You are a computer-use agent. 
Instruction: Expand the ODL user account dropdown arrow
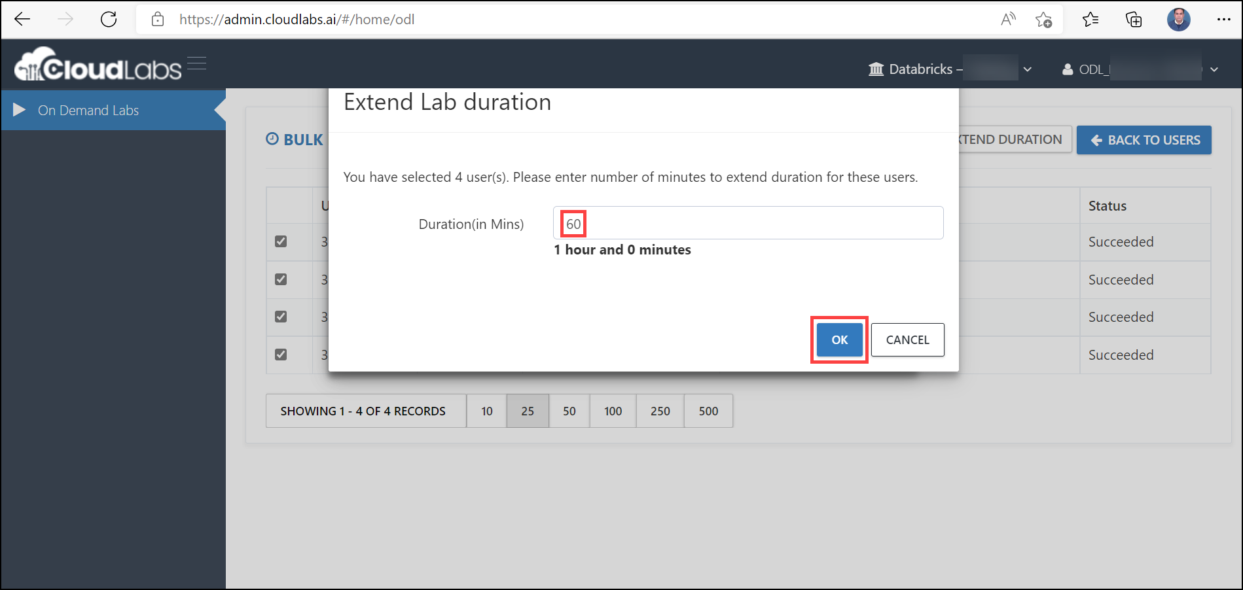pyautogui.click(x=1214, y=69)
